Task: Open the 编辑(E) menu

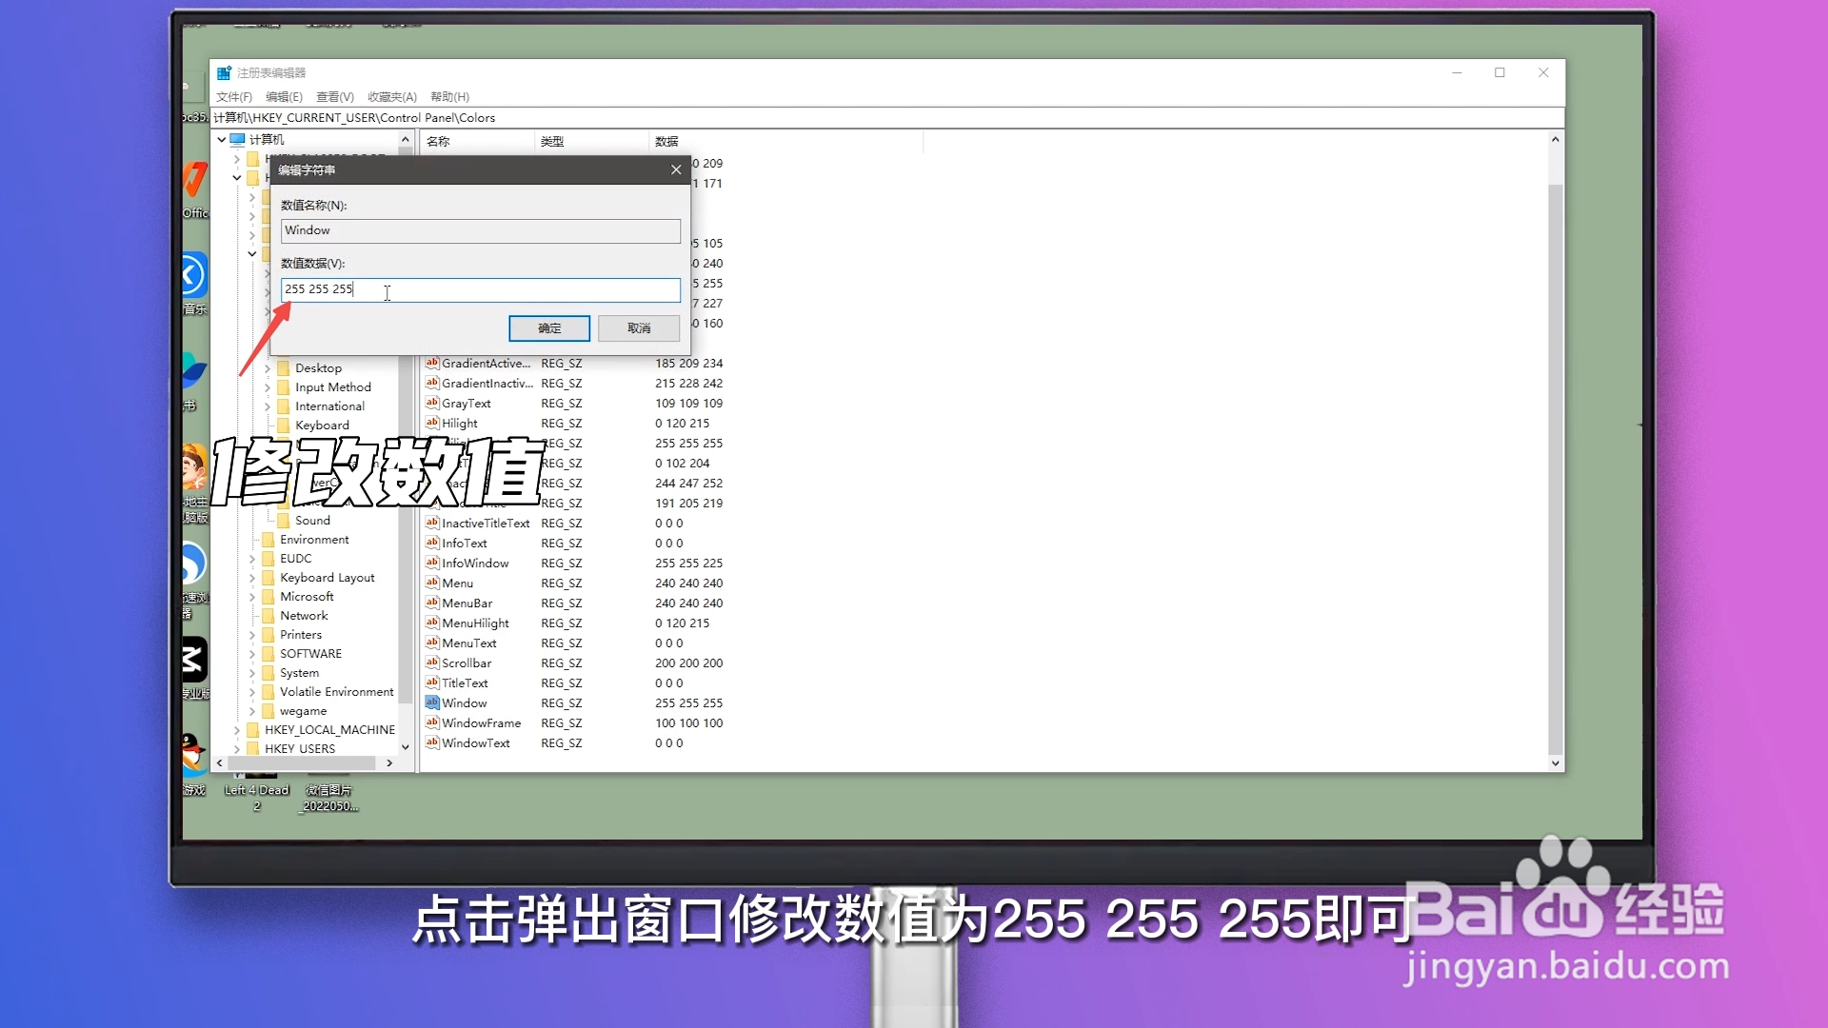Action: pyautogui.click(x=283, y=96)
